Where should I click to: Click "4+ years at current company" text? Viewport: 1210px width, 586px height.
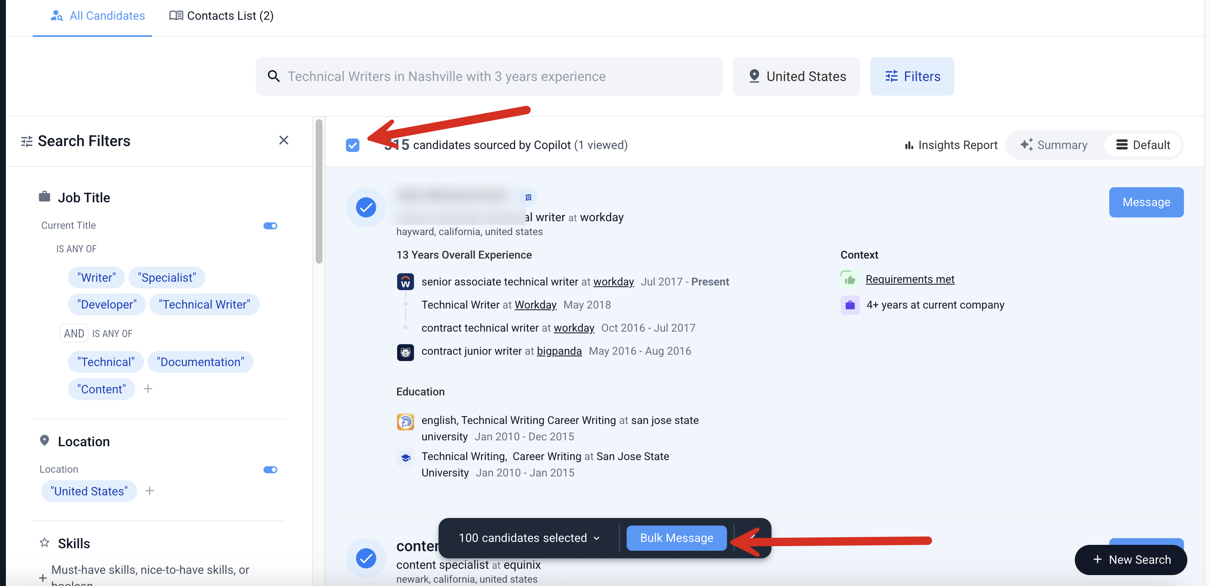click(935, 305)
